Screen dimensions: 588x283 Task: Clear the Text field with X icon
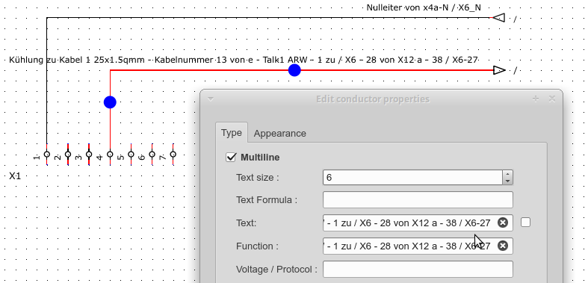tap(503, 223)
